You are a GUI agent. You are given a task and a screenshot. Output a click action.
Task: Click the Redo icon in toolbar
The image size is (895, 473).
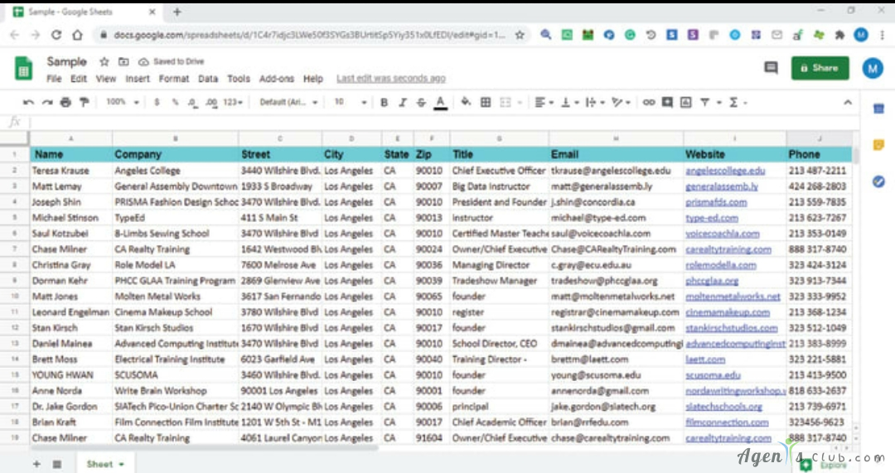[x=47, y=102]
